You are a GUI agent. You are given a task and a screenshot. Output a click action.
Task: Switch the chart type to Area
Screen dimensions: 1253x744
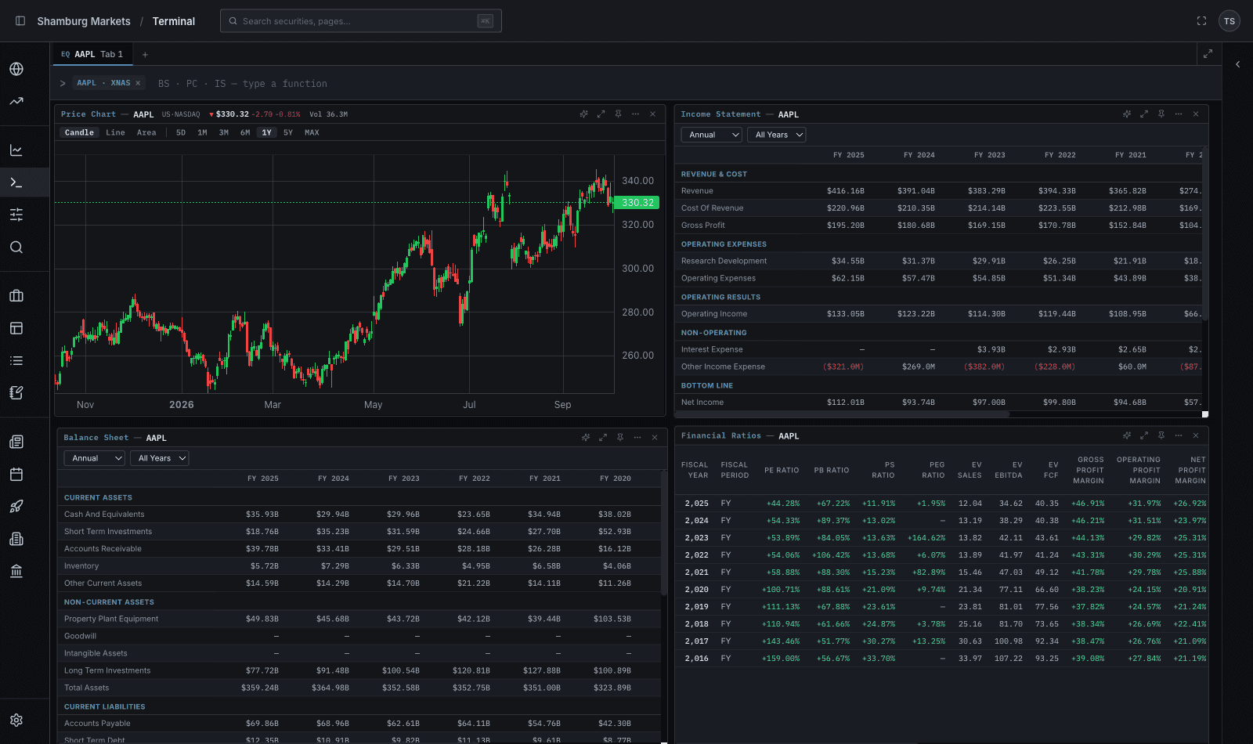(146, 133)
